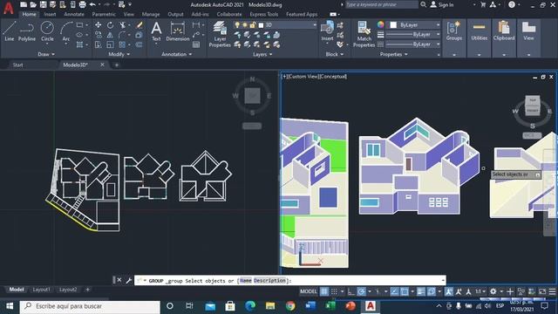Click Name option in command line
Viewport: 558px width, 314px height.
[246, 281]
